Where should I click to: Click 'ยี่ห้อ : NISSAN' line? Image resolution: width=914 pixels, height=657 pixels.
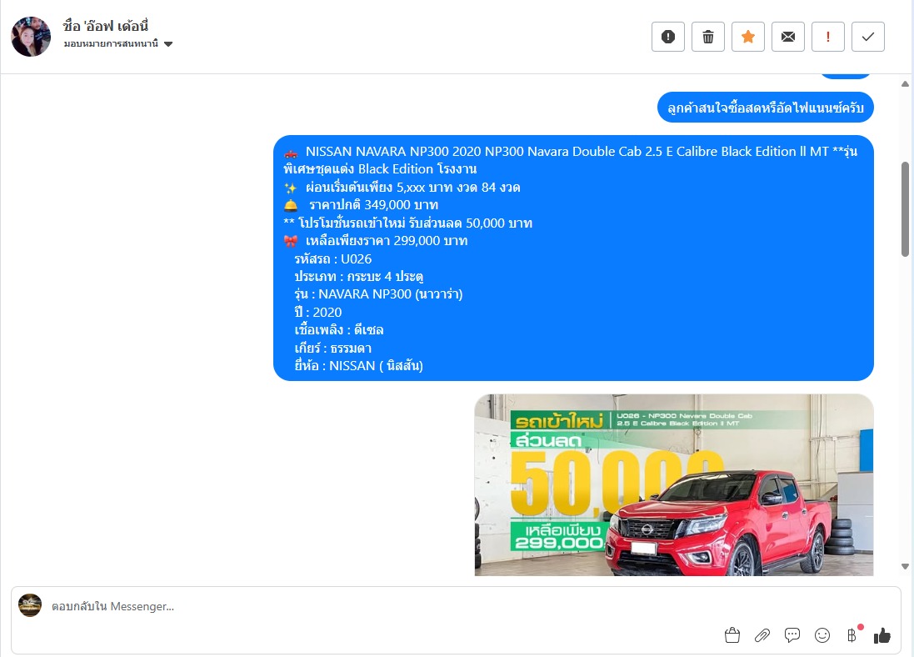[358, 366]
